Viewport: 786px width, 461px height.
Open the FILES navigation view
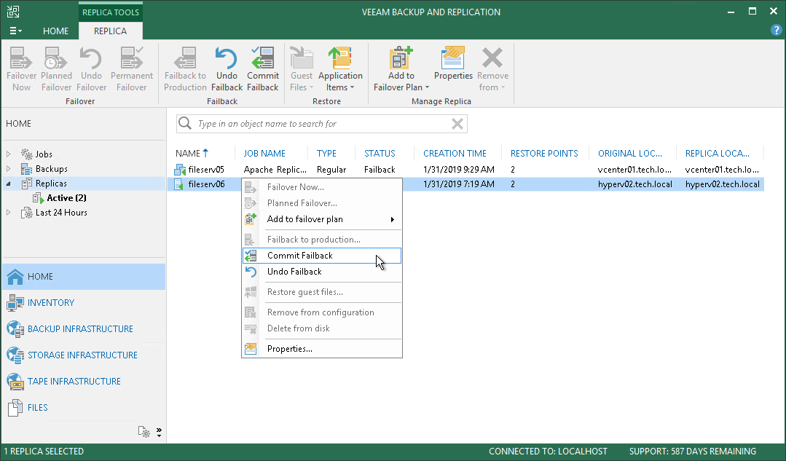(84, 407)
